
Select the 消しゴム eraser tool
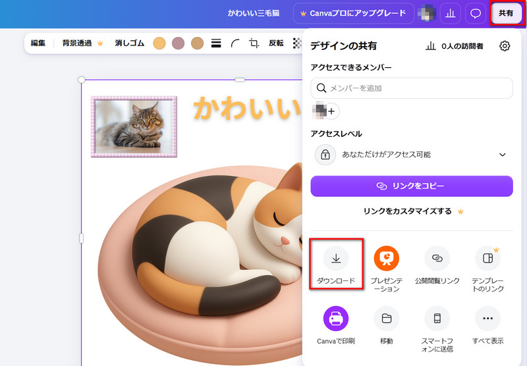tap(129, 43)
